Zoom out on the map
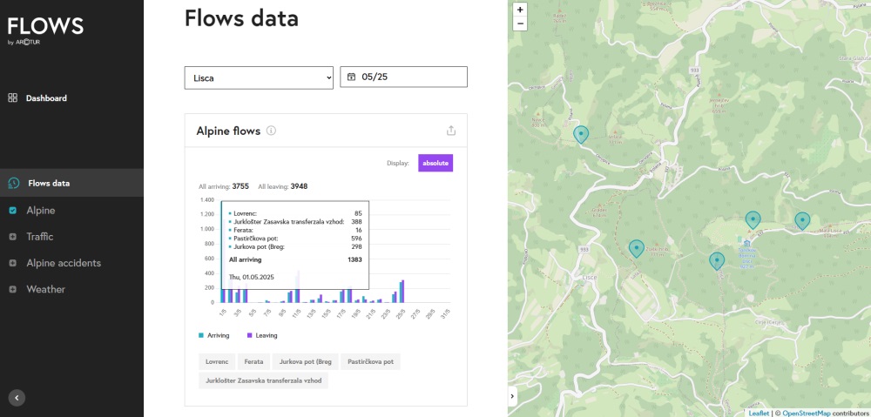 tap(520, 24)
